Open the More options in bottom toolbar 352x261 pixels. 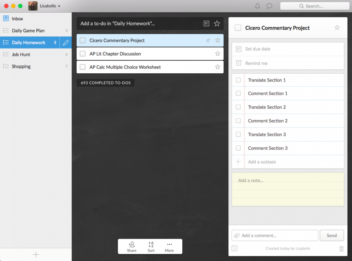click(169, 247)
